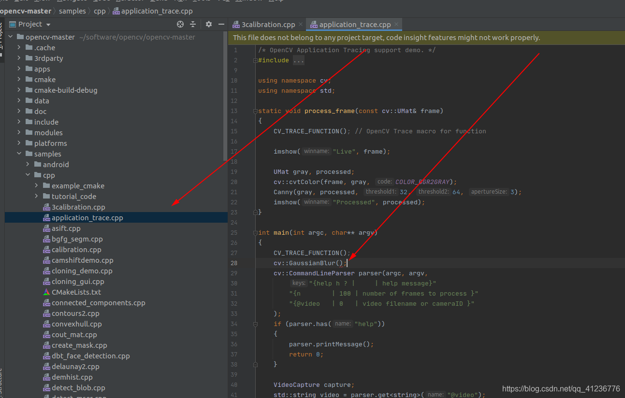Select cloning_demo.cpp in the tree
The width and height of the screenshot is (625, 398).
pos(82,271)
